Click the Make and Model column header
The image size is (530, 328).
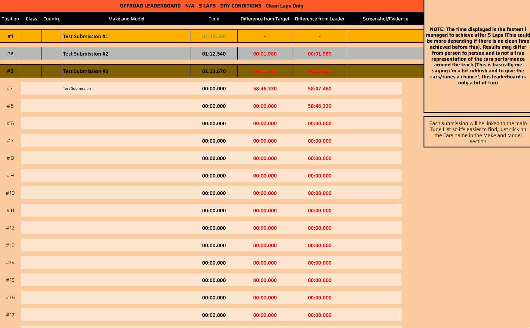[x=126, y=19]
